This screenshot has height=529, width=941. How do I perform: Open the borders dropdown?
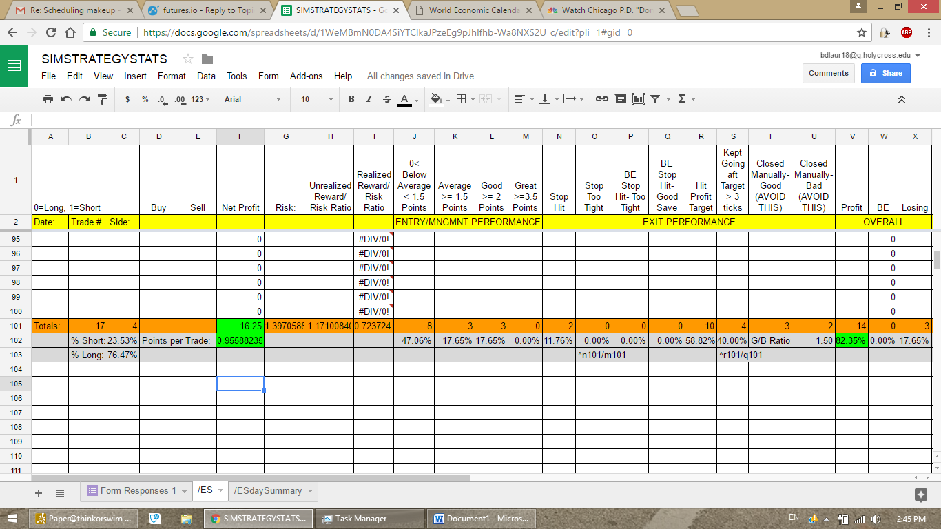(465, 99)
